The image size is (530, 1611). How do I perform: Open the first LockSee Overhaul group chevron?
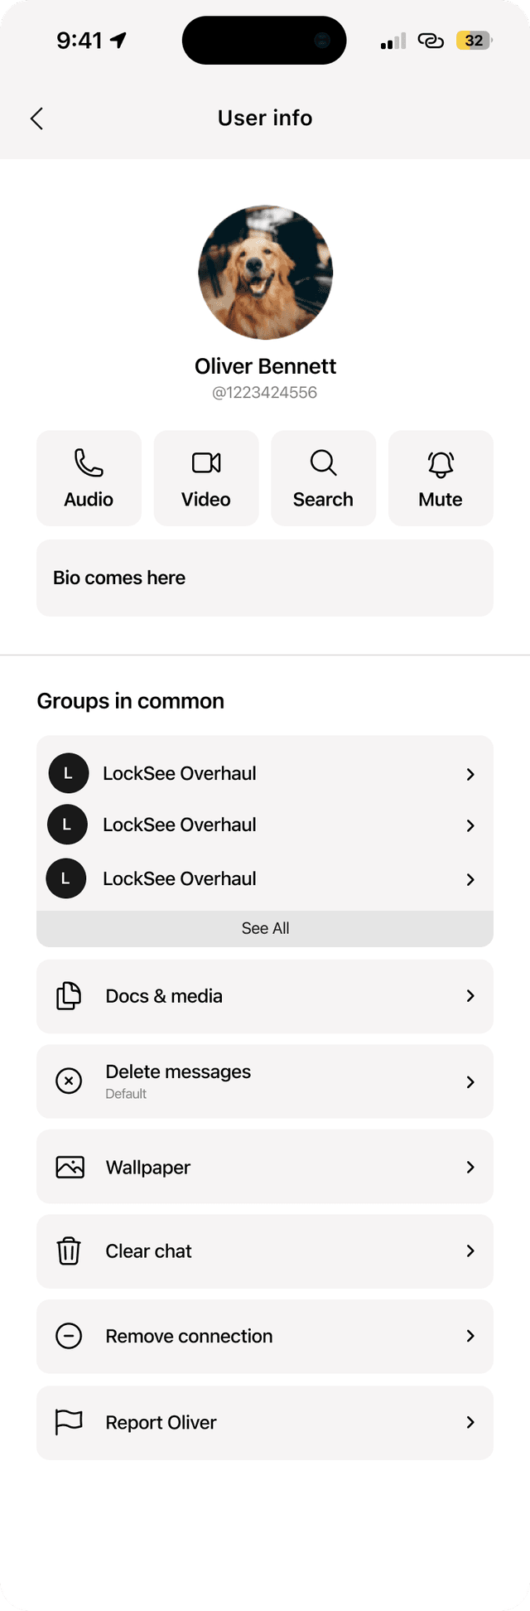point(470,774)
